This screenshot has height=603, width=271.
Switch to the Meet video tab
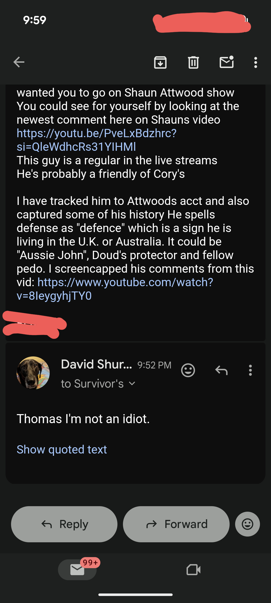tap(193, 570)
